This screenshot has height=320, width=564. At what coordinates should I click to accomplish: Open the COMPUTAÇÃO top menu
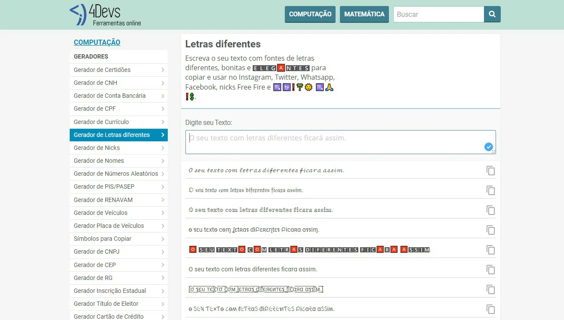[310, 14]
